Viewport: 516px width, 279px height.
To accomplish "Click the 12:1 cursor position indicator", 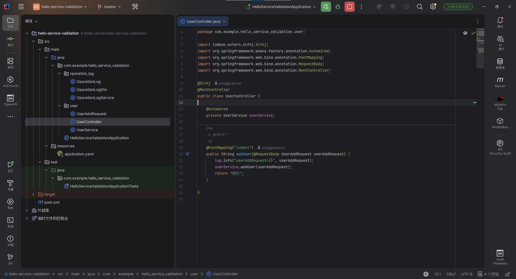I will tap(437, 274).
